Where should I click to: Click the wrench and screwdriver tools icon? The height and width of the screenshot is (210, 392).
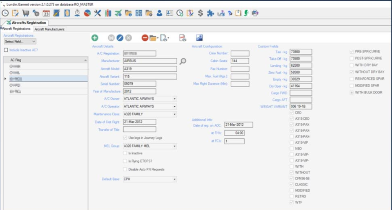click(97, 13)
